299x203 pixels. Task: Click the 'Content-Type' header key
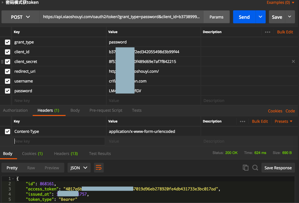click(x=27, y=131)
